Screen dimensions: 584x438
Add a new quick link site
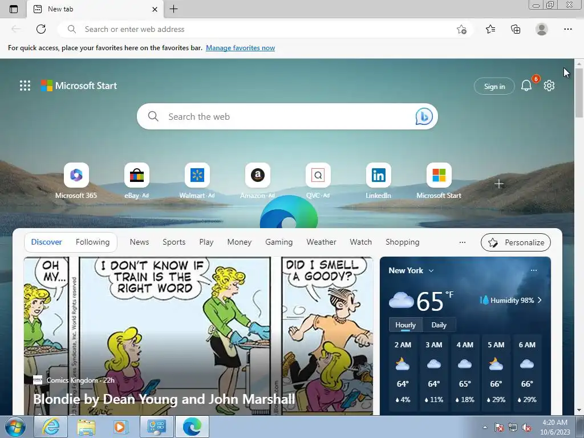pyautogui.click(x=499, y=184)
